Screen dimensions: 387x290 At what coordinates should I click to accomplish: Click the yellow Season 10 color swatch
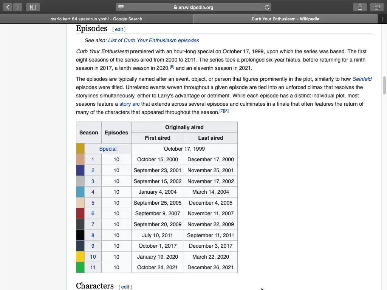pos(80,257)
